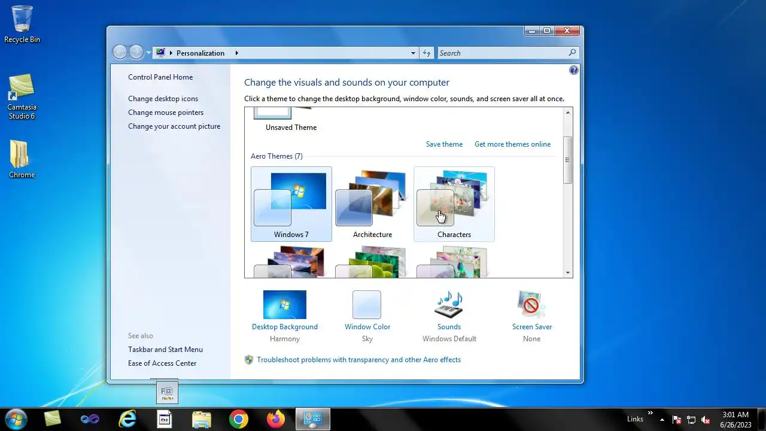This screenshot has width=766, height=431.
Task: Open File Explorer from taskbar
Action: 201,419
